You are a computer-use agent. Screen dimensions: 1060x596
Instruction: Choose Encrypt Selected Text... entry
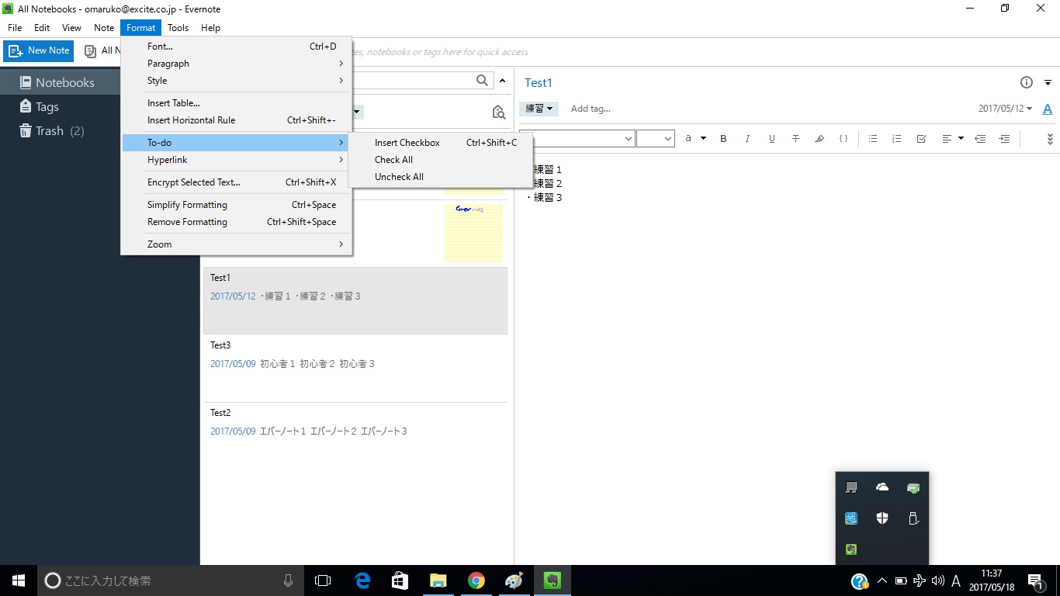point(237,182)
